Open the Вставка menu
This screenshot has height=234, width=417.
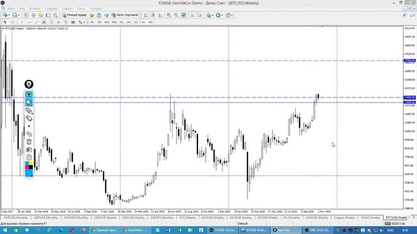click(x=35, y=8)
